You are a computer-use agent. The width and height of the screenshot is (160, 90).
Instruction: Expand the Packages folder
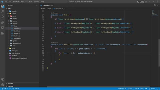22,51
